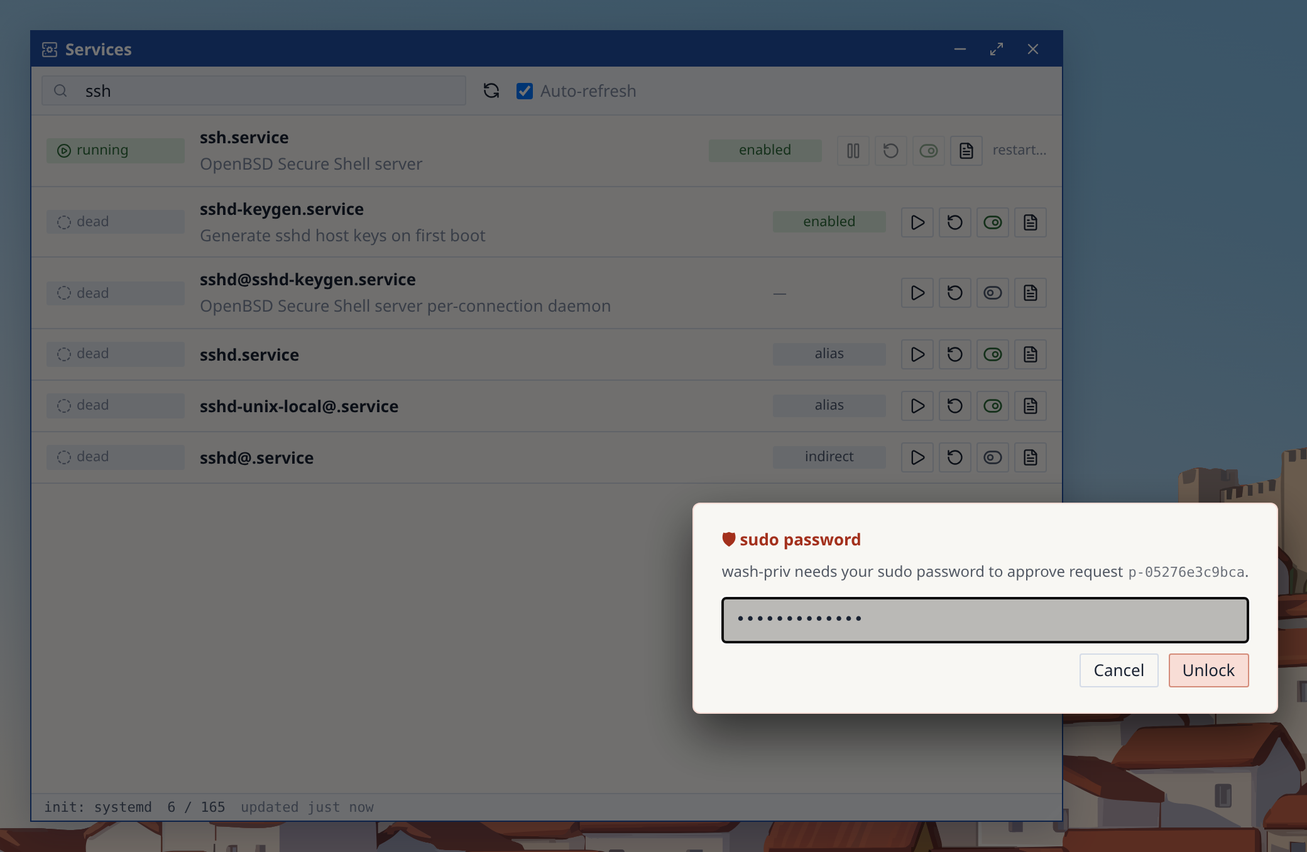
Task: View logs for sshd-keygen.service
Action: pyautogui.click(x=1031, y=222)
